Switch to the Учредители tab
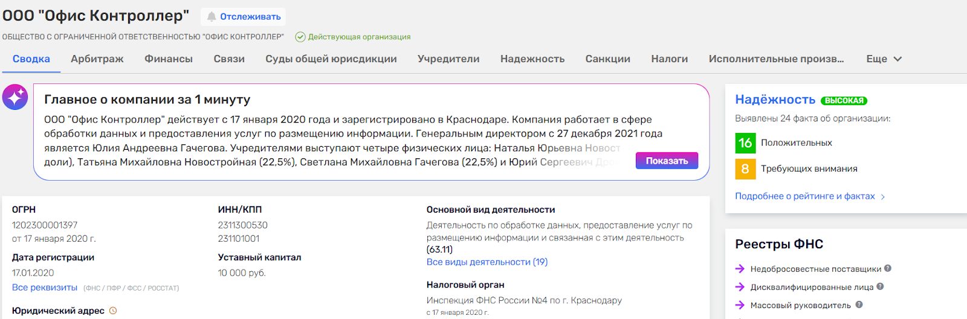The height and width of the screenshot is (319, 967). coord(448,59)
